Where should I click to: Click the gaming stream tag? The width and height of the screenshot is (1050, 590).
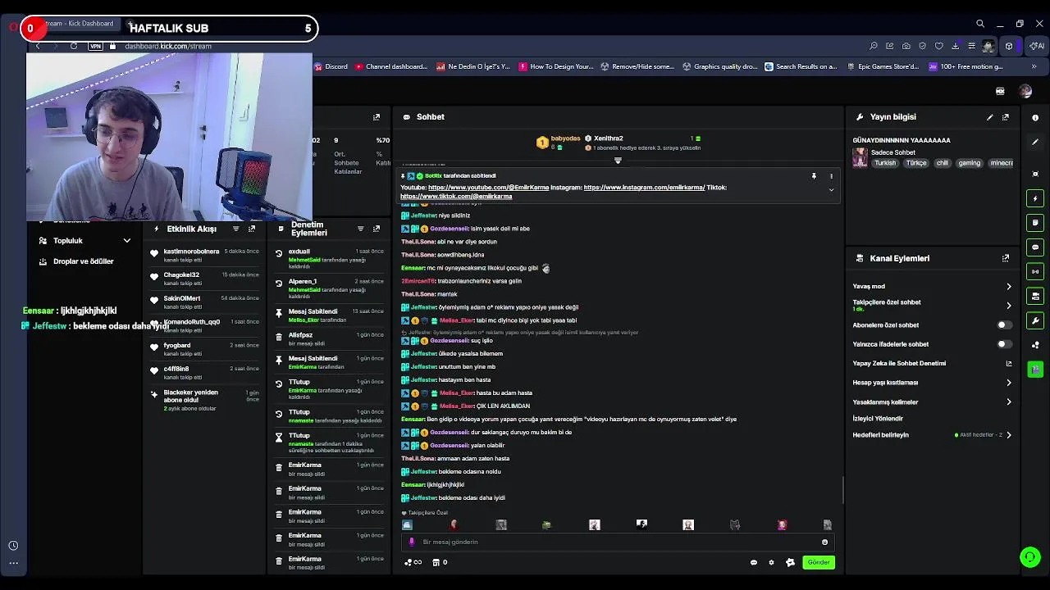[970, 163]
